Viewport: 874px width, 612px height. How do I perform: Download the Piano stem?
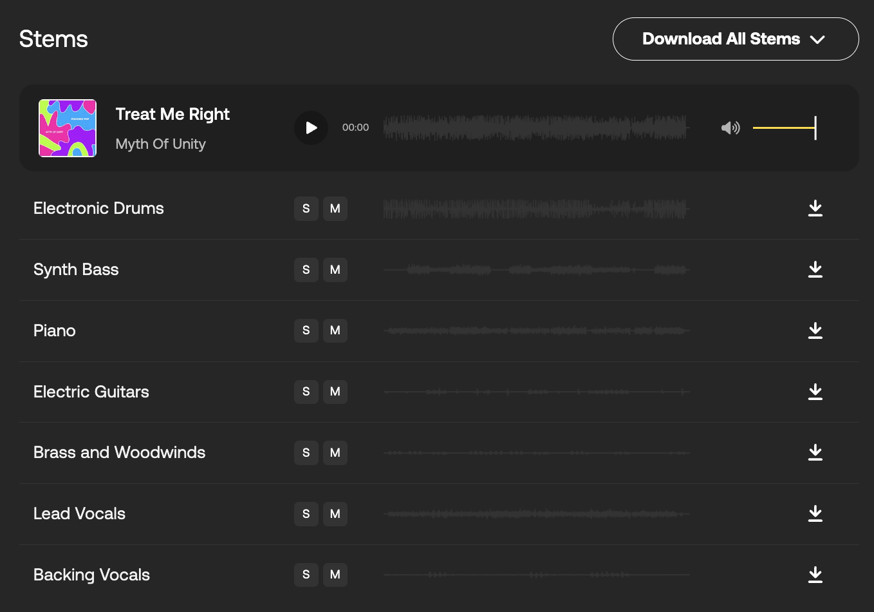click(815, 330)
